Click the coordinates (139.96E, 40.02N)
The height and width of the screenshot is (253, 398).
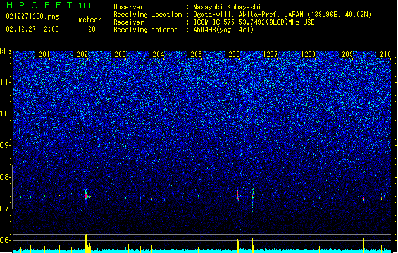click(340, 15)
